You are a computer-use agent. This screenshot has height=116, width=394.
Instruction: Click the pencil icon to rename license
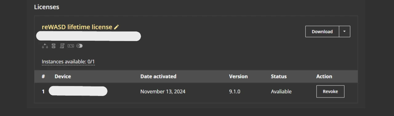[x=116, y=27]
